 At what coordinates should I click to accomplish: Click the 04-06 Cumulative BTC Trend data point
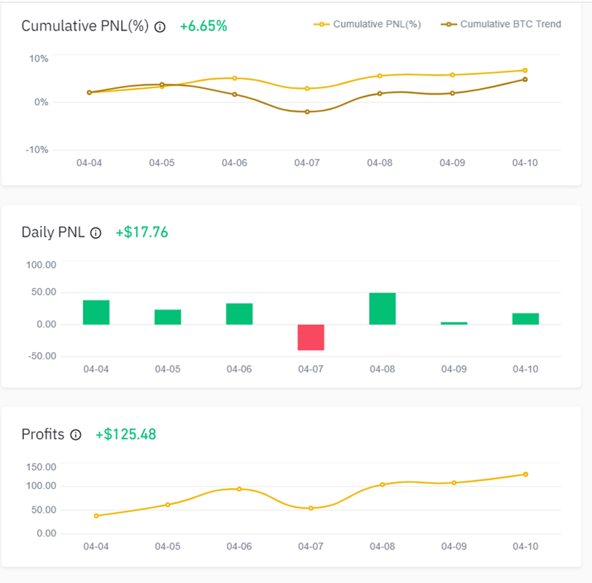pyautogui.click(x=235, y=94)
